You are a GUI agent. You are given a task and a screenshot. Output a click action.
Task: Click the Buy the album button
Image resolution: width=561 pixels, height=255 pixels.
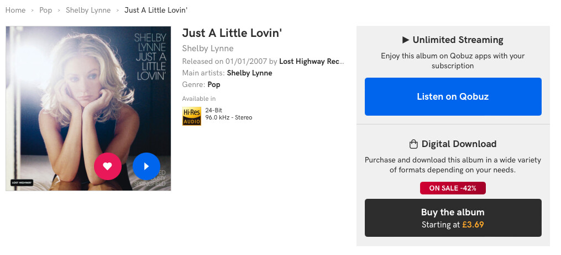click(453, 218)
